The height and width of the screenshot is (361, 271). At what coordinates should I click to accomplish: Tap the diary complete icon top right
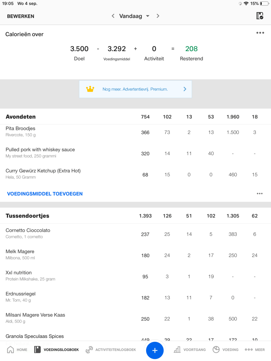[260, 16]
